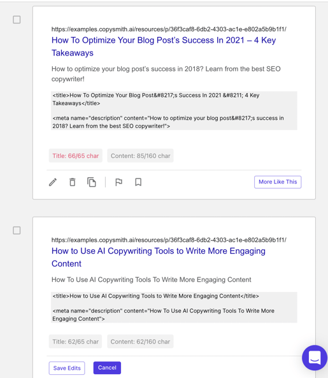Image resolution: width=328 pixels, height=378 pixels.
Task: Tick the checkbox beside the AI Copywriting result
Action: [x=17, y=231]
